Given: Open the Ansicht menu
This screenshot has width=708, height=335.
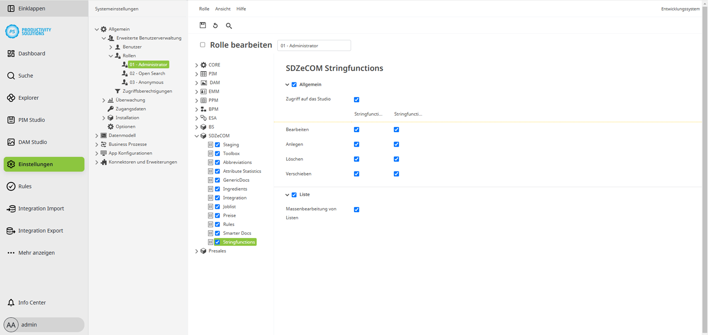Looking at the screenshot, I should pyautogui.click(x=222, y=8).
